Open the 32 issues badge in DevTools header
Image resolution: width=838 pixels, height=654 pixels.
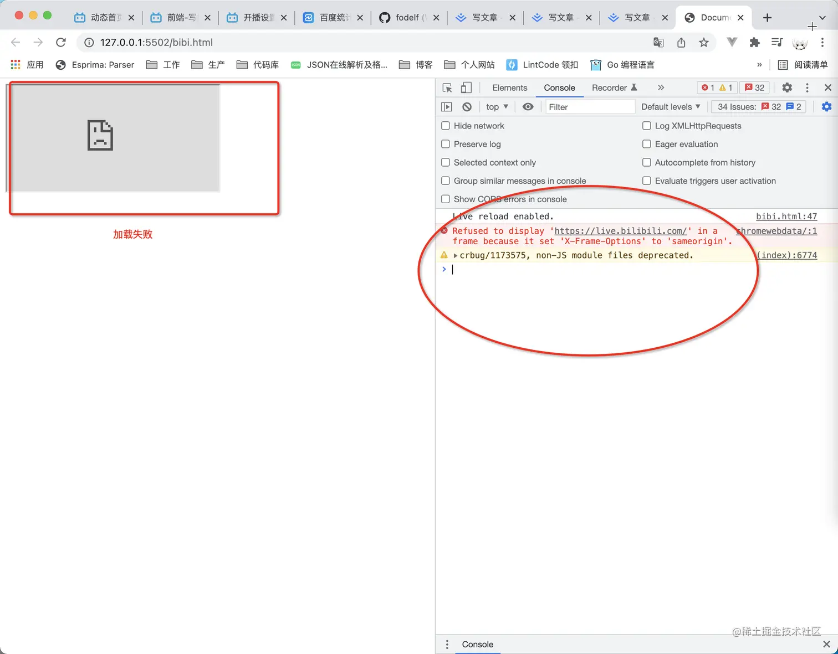(x=754, y=87)
